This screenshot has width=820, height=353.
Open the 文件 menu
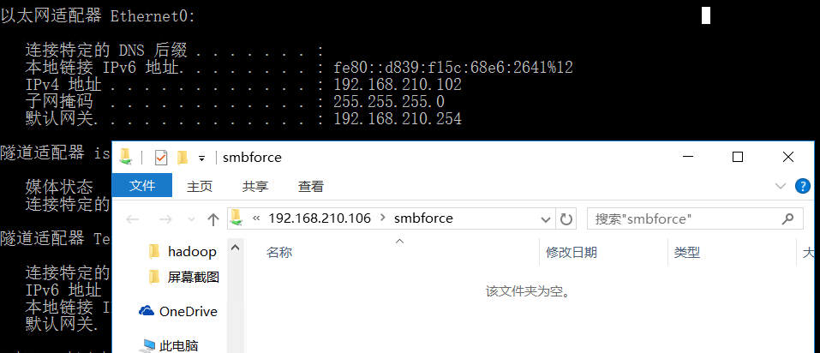coord(142,186)
